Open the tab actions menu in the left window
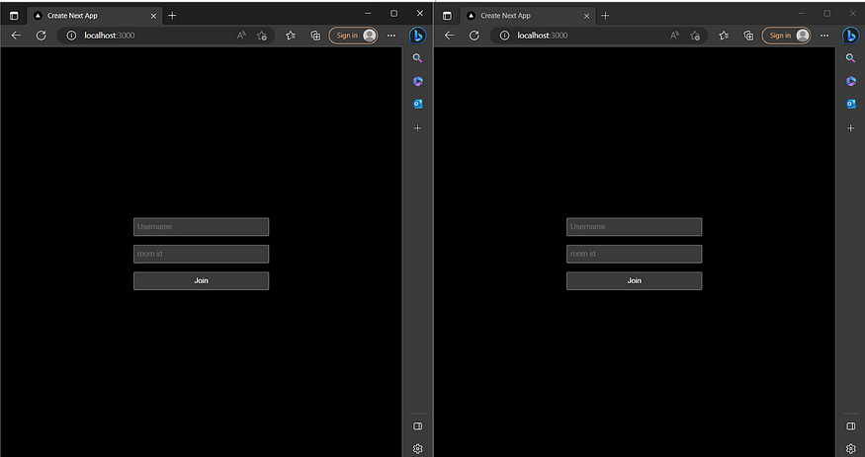Screen dimensions: 865x457 [x=14, y=16]
